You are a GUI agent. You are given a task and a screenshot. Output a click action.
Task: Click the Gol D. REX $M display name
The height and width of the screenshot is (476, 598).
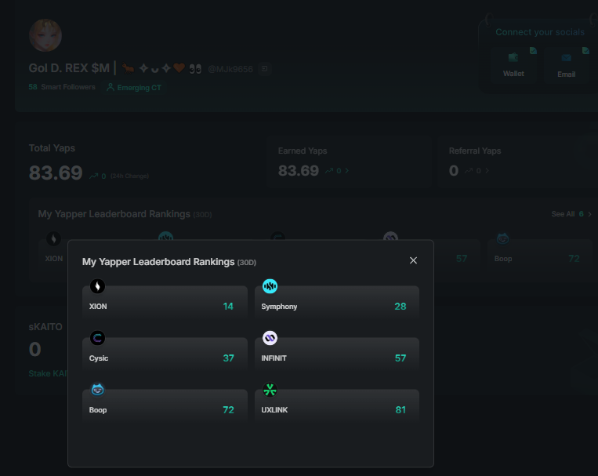69,68
